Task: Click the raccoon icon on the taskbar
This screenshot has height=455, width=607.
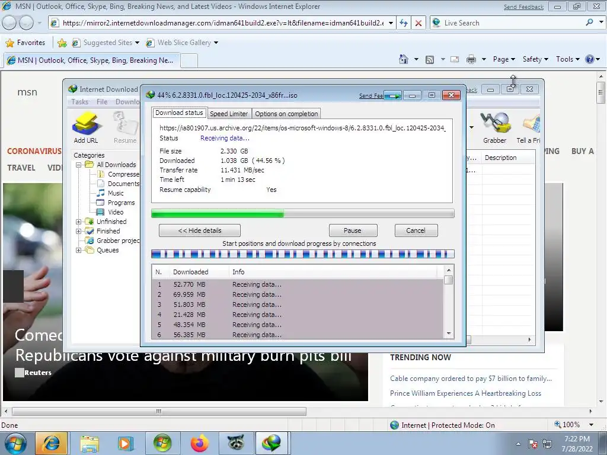Action: [x=236, y=443]
